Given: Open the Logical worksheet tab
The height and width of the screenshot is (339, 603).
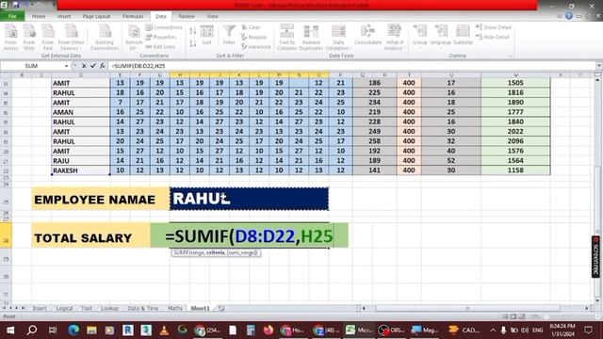Looking at the screenshot, I should [64, 308].
